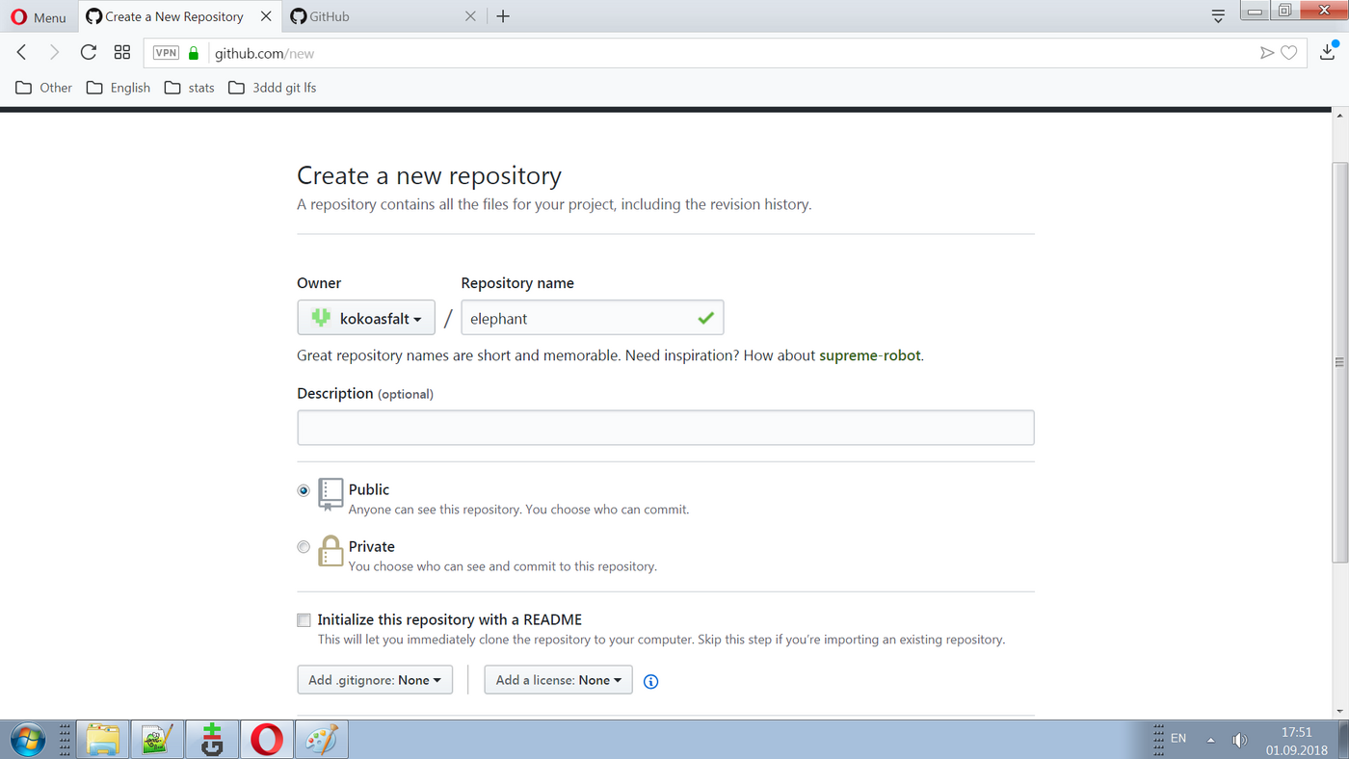This screenshot has width=1349, height=759.
Task: Open the Windows Start button
Action: 28,740
